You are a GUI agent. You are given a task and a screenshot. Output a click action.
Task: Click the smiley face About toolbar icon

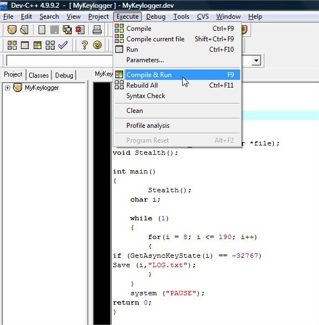[x=97, y=45]
